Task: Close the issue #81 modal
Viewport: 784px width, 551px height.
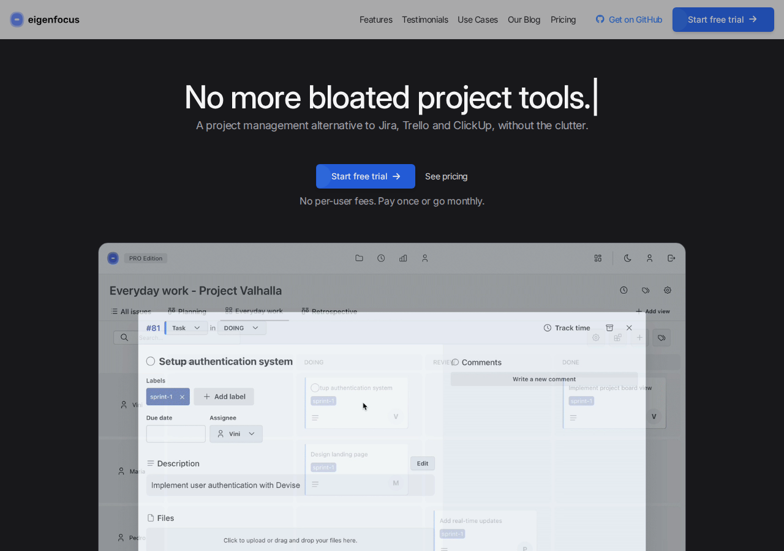Action: (629, 328)
